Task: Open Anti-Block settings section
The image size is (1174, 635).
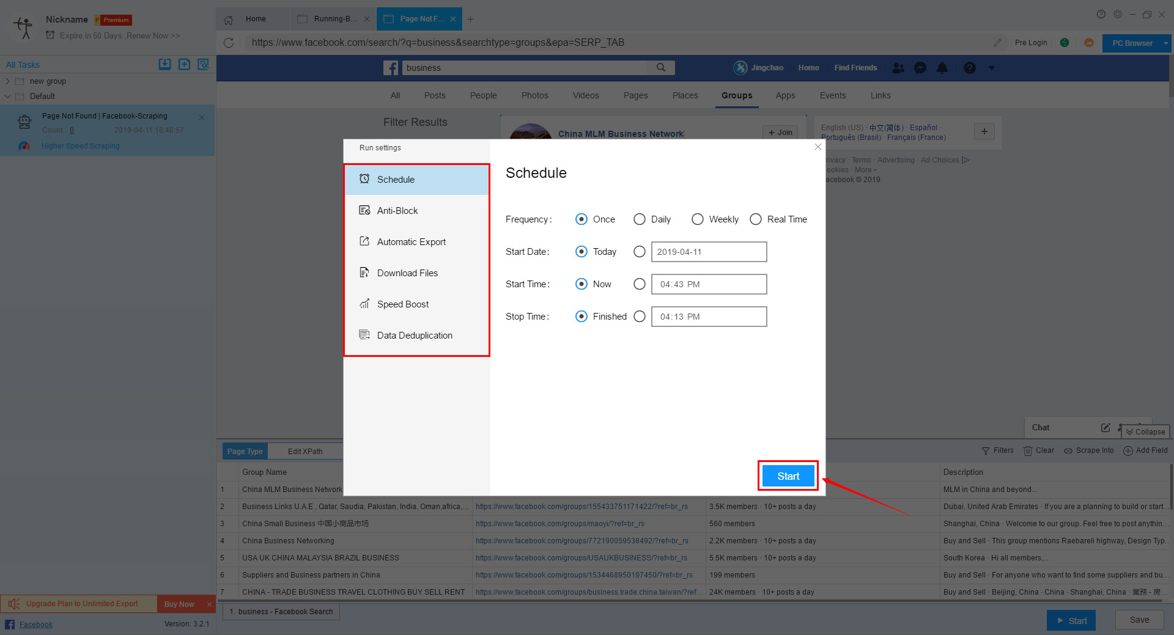Action: tap(416, 211)
